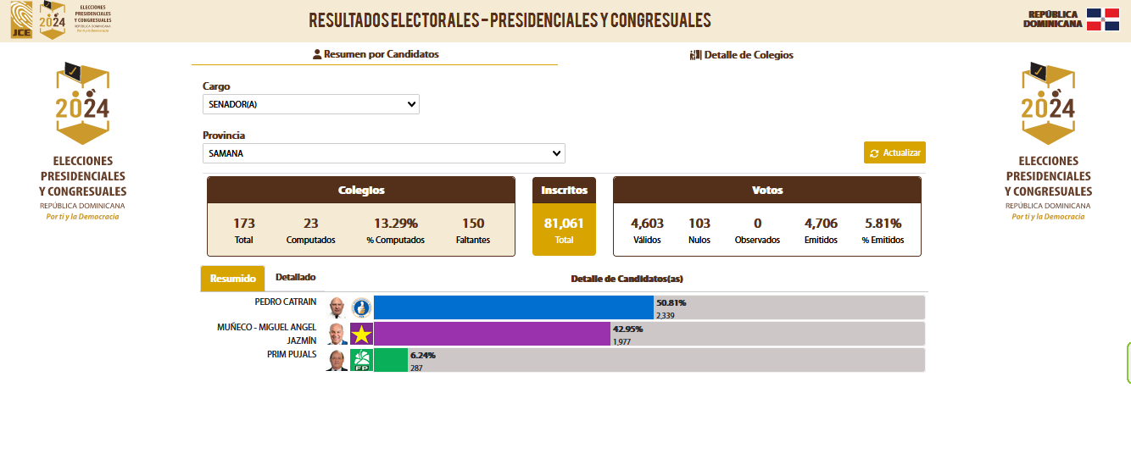
Task: Open the Cargo dropdown
Action: tap(310, 104)
